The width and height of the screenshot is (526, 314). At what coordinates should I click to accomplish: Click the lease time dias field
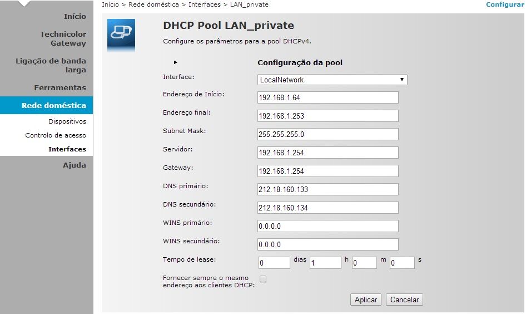[x=274, y=263]
